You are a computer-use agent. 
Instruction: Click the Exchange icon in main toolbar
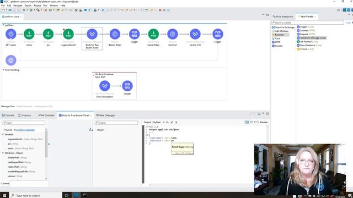point(10,10)
